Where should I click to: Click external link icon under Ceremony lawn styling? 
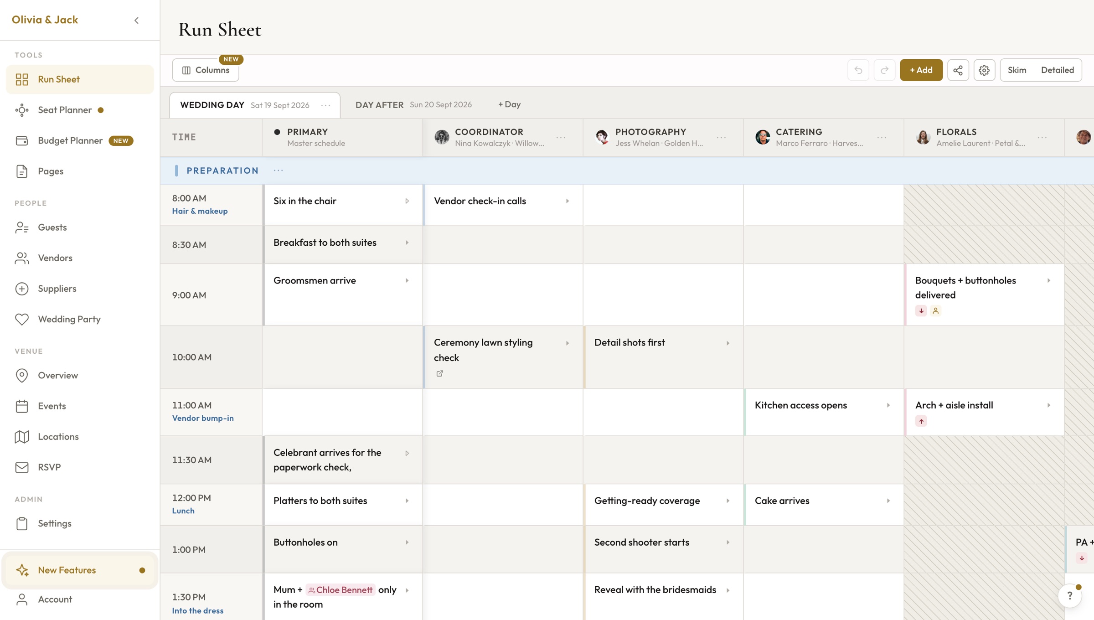439,373
